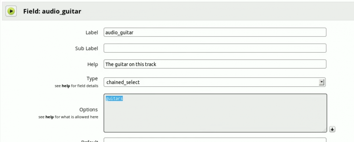Focus the Help field with guitar track text
The width and height of the screenshot is (354, 142).
pyautogui.click(x=215, y=64)
